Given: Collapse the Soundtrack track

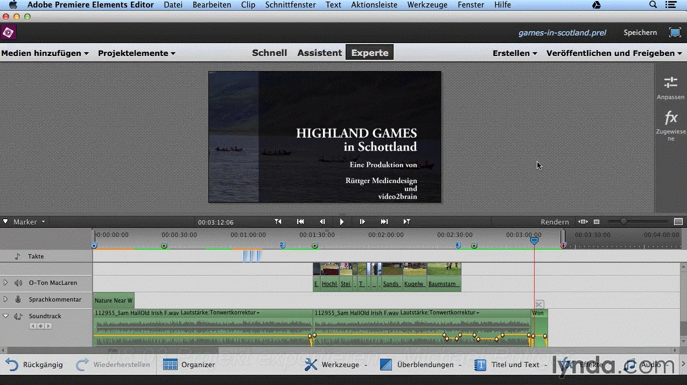Looking at the screenshot, I should click(x=6, y=316).
